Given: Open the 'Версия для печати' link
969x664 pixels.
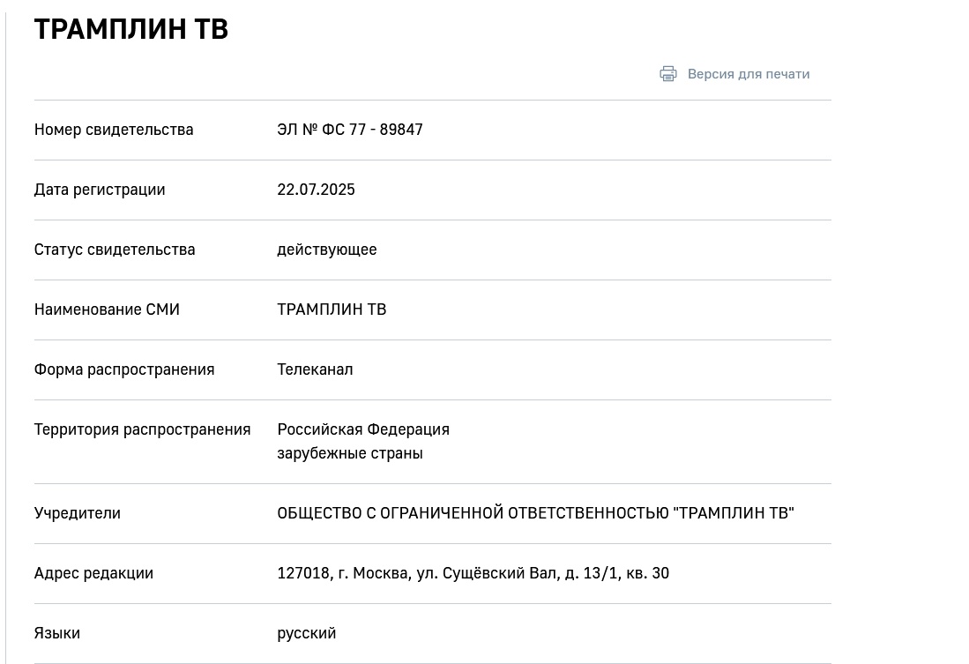Looking at the screenshot, I should [x=749, y=74].
